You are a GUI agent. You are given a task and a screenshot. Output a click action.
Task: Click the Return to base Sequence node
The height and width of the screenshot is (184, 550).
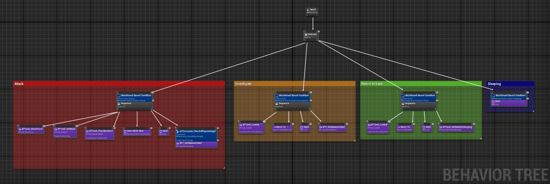coord(418,105)
